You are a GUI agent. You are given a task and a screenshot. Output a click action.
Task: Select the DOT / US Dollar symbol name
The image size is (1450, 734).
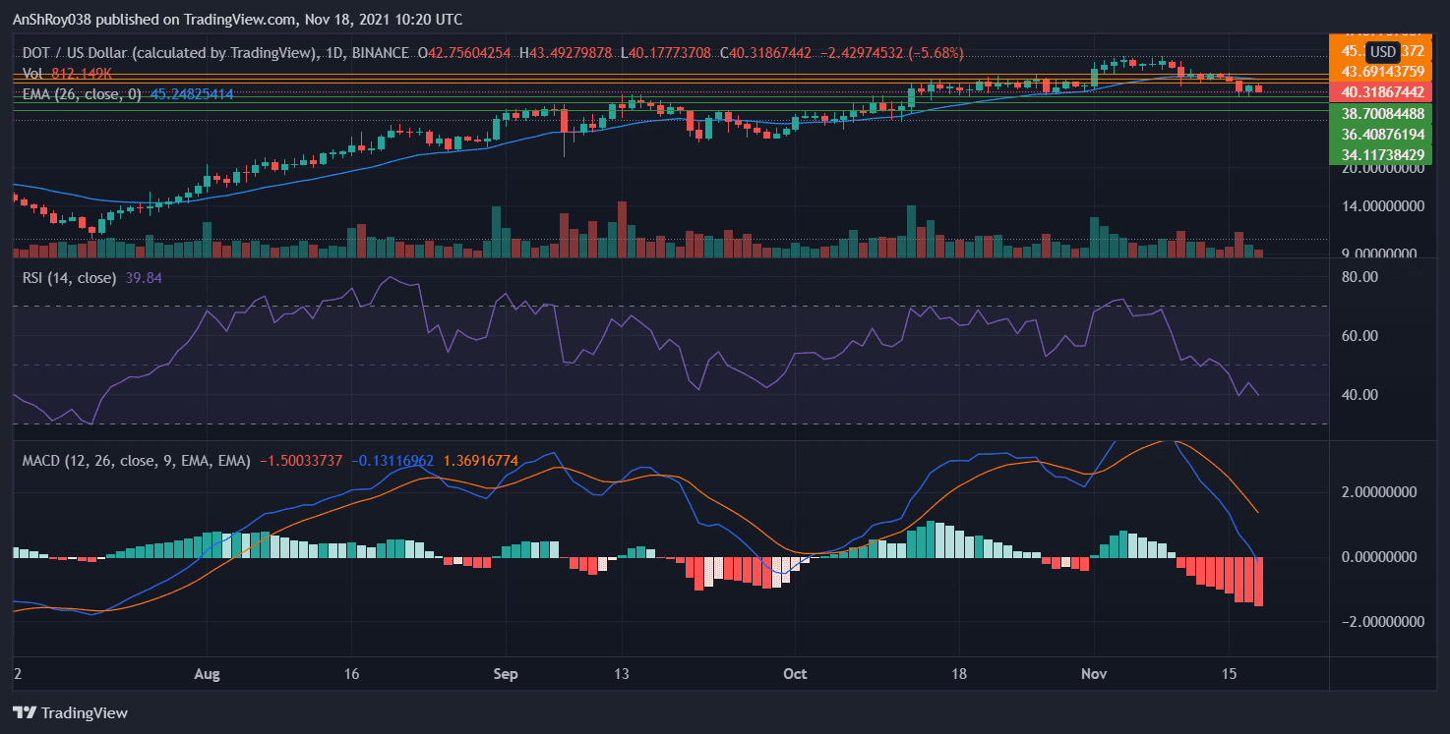(77, 53)
